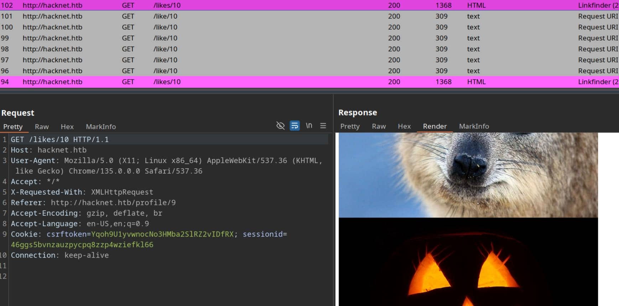Switch to Response Hex tab
Image resolution: width=619 pixels, height=306 pixels.
(404, 126)
